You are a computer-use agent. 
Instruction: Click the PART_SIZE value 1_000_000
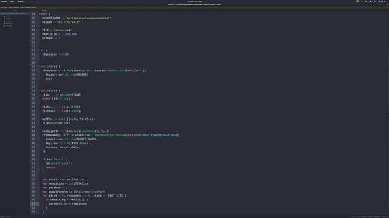tap(69, 34)
